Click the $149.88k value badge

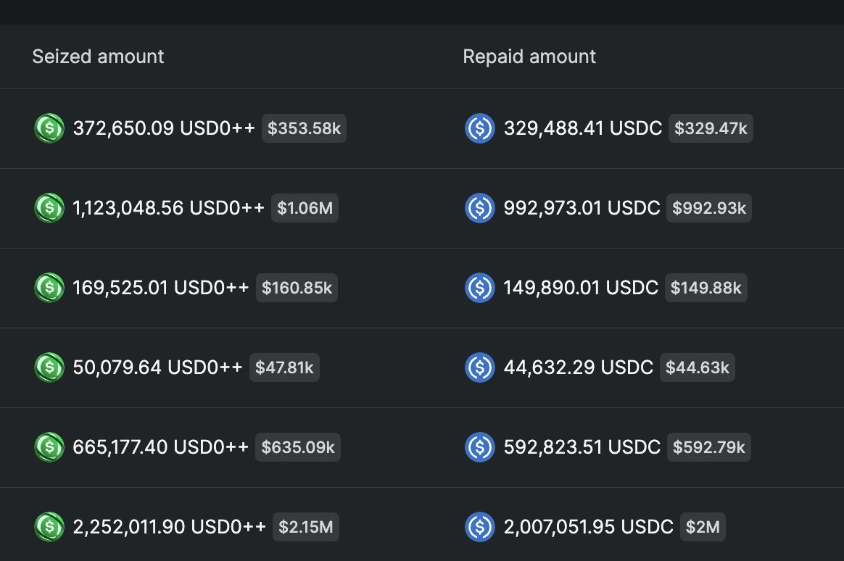click(706, 287)
